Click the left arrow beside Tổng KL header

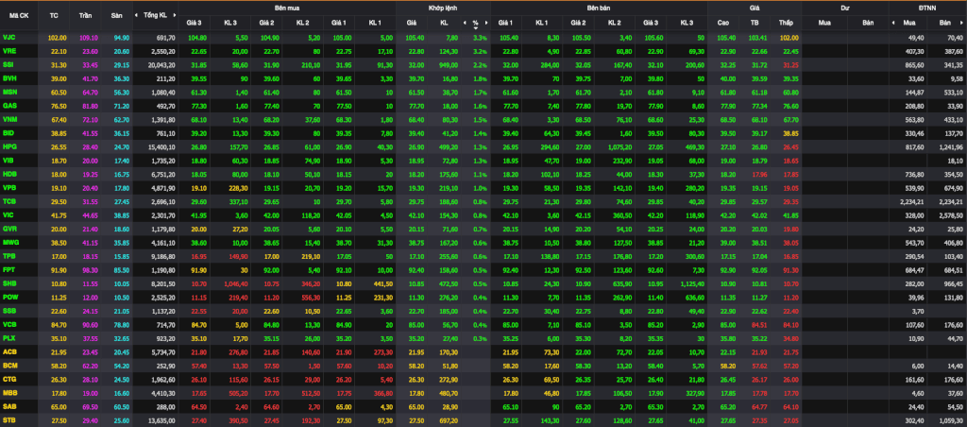[138, 15]
